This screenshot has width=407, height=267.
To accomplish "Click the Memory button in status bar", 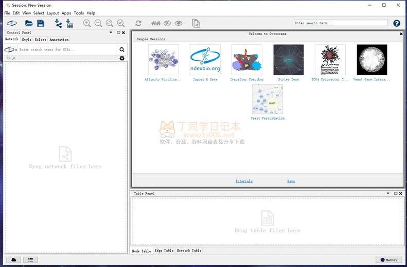I will pyautogui.click(x=388, y=260).
